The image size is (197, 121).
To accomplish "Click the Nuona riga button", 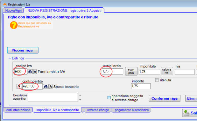I will [23, 50].
